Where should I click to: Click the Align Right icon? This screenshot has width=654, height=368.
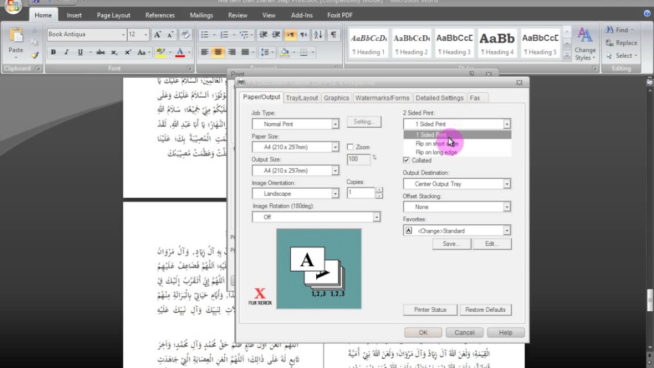[x=231, y=52]
